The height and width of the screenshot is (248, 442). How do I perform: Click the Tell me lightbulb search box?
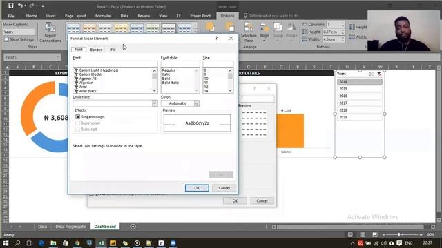click(272, 16)
